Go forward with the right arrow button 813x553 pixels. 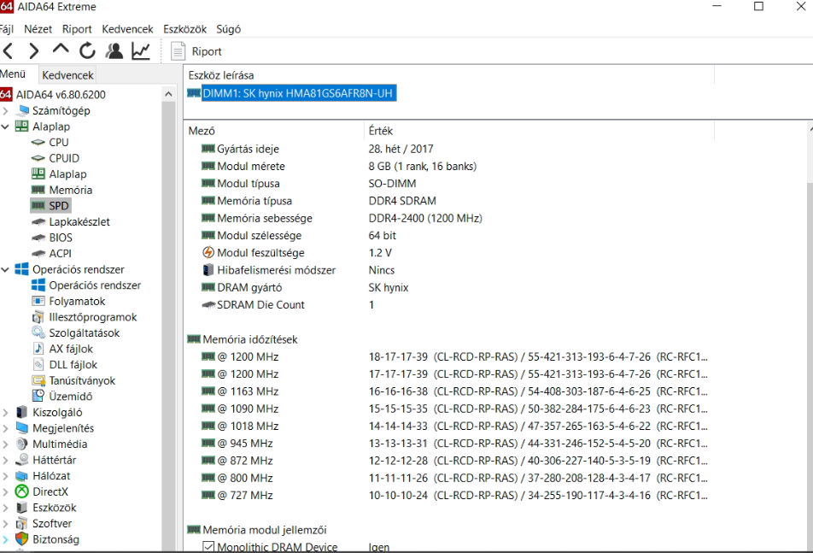(33, 50)
